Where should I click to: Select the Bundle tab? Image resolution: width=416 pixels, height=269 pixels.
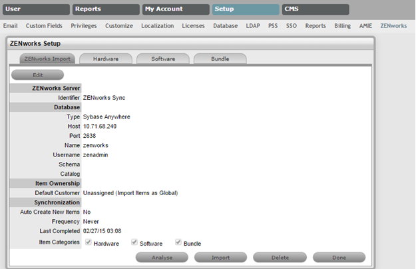220,59
